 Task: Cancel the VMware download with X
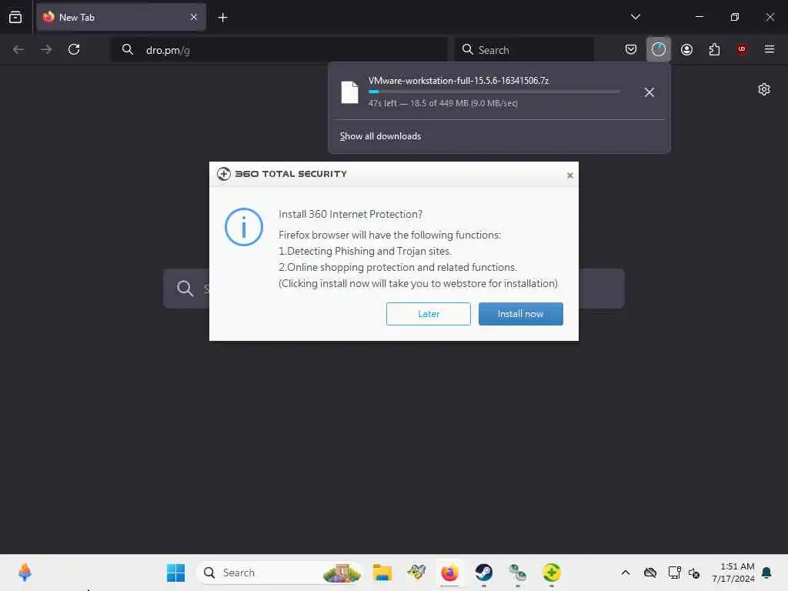click(649, 92)
